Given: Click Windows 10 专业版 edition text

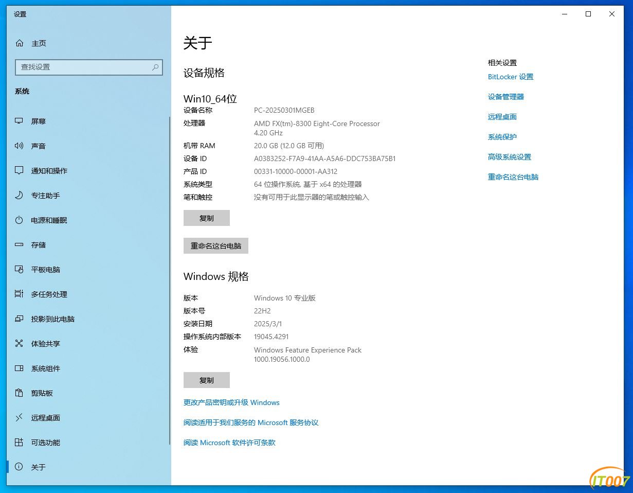Looking at the screenshot, I should click(x=285, y=298).
